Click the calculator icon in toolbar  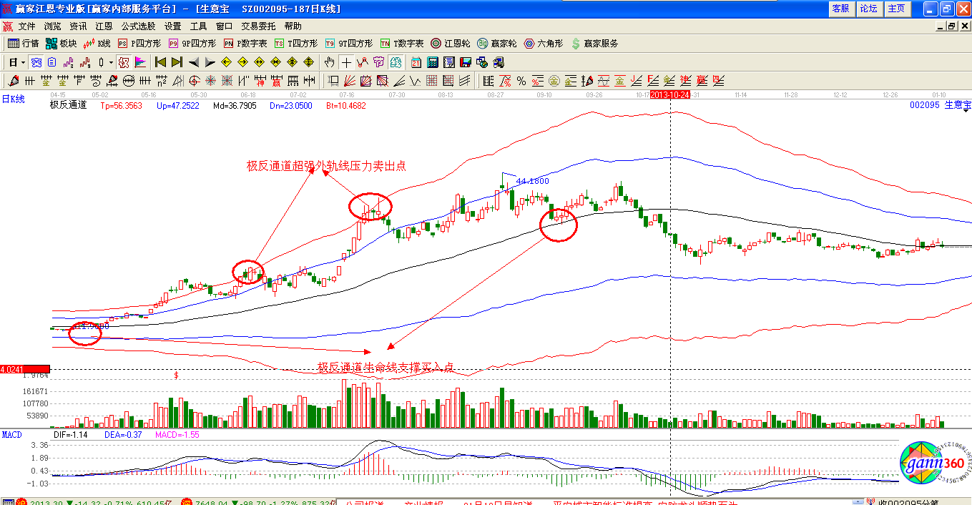click(432, 62)
